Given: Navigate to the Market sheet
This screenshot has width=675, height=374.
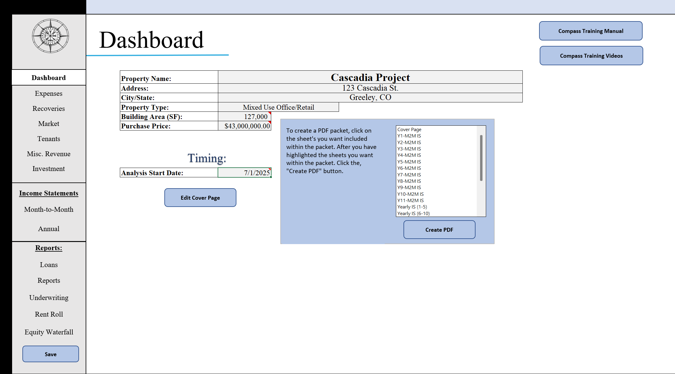Looking at the screenshot, I should click(48, 124).
